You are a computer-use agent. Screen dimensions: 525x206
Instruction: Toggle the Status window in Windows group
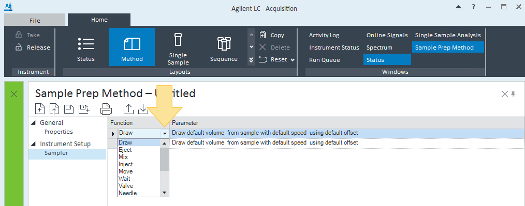387,60
